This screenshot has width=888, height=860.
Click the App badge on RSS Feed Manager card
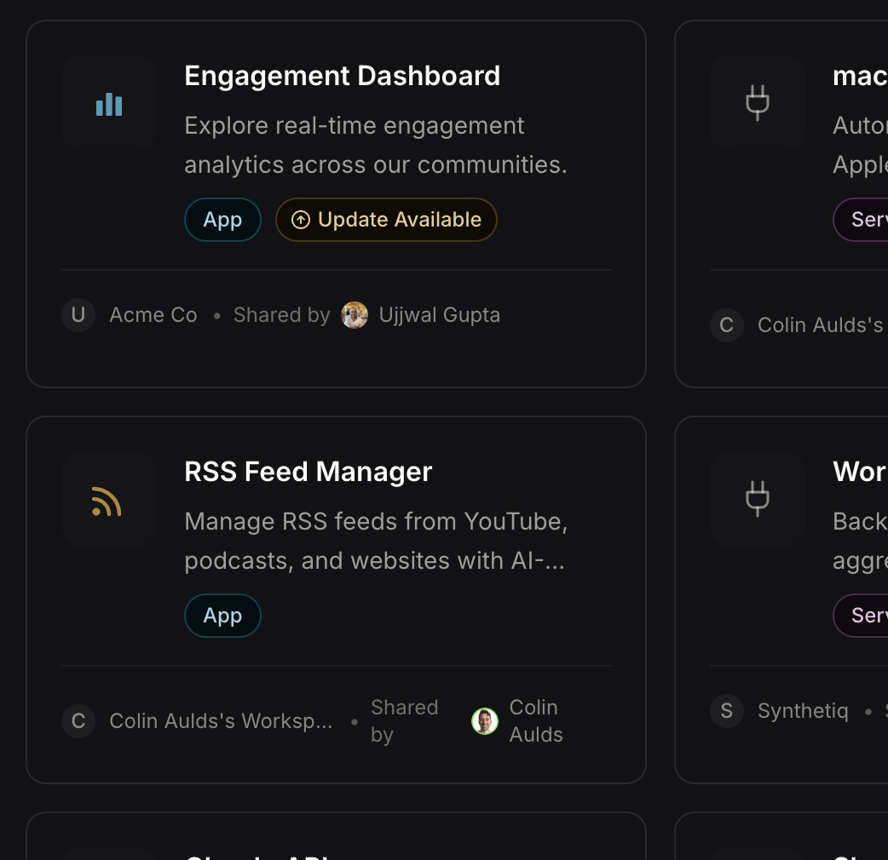coord(222,616)
